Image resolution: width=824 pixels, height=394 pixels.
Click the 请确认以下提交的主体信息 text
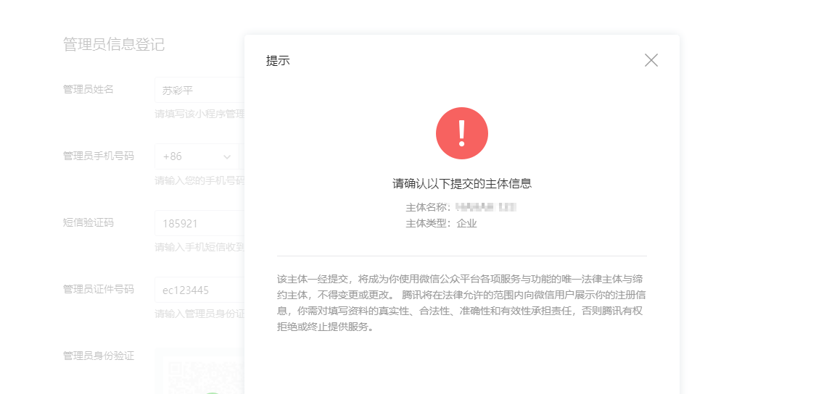point(462,183)
